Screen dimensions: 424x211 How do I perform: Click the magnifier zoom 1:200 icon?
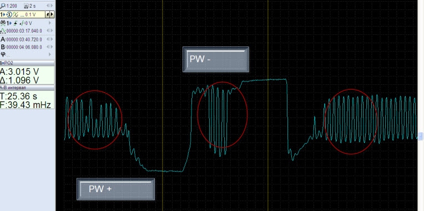tap(2, 6)
